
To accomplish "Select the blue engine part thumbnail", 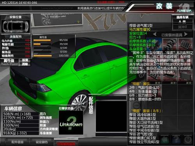I will [154, 45].
